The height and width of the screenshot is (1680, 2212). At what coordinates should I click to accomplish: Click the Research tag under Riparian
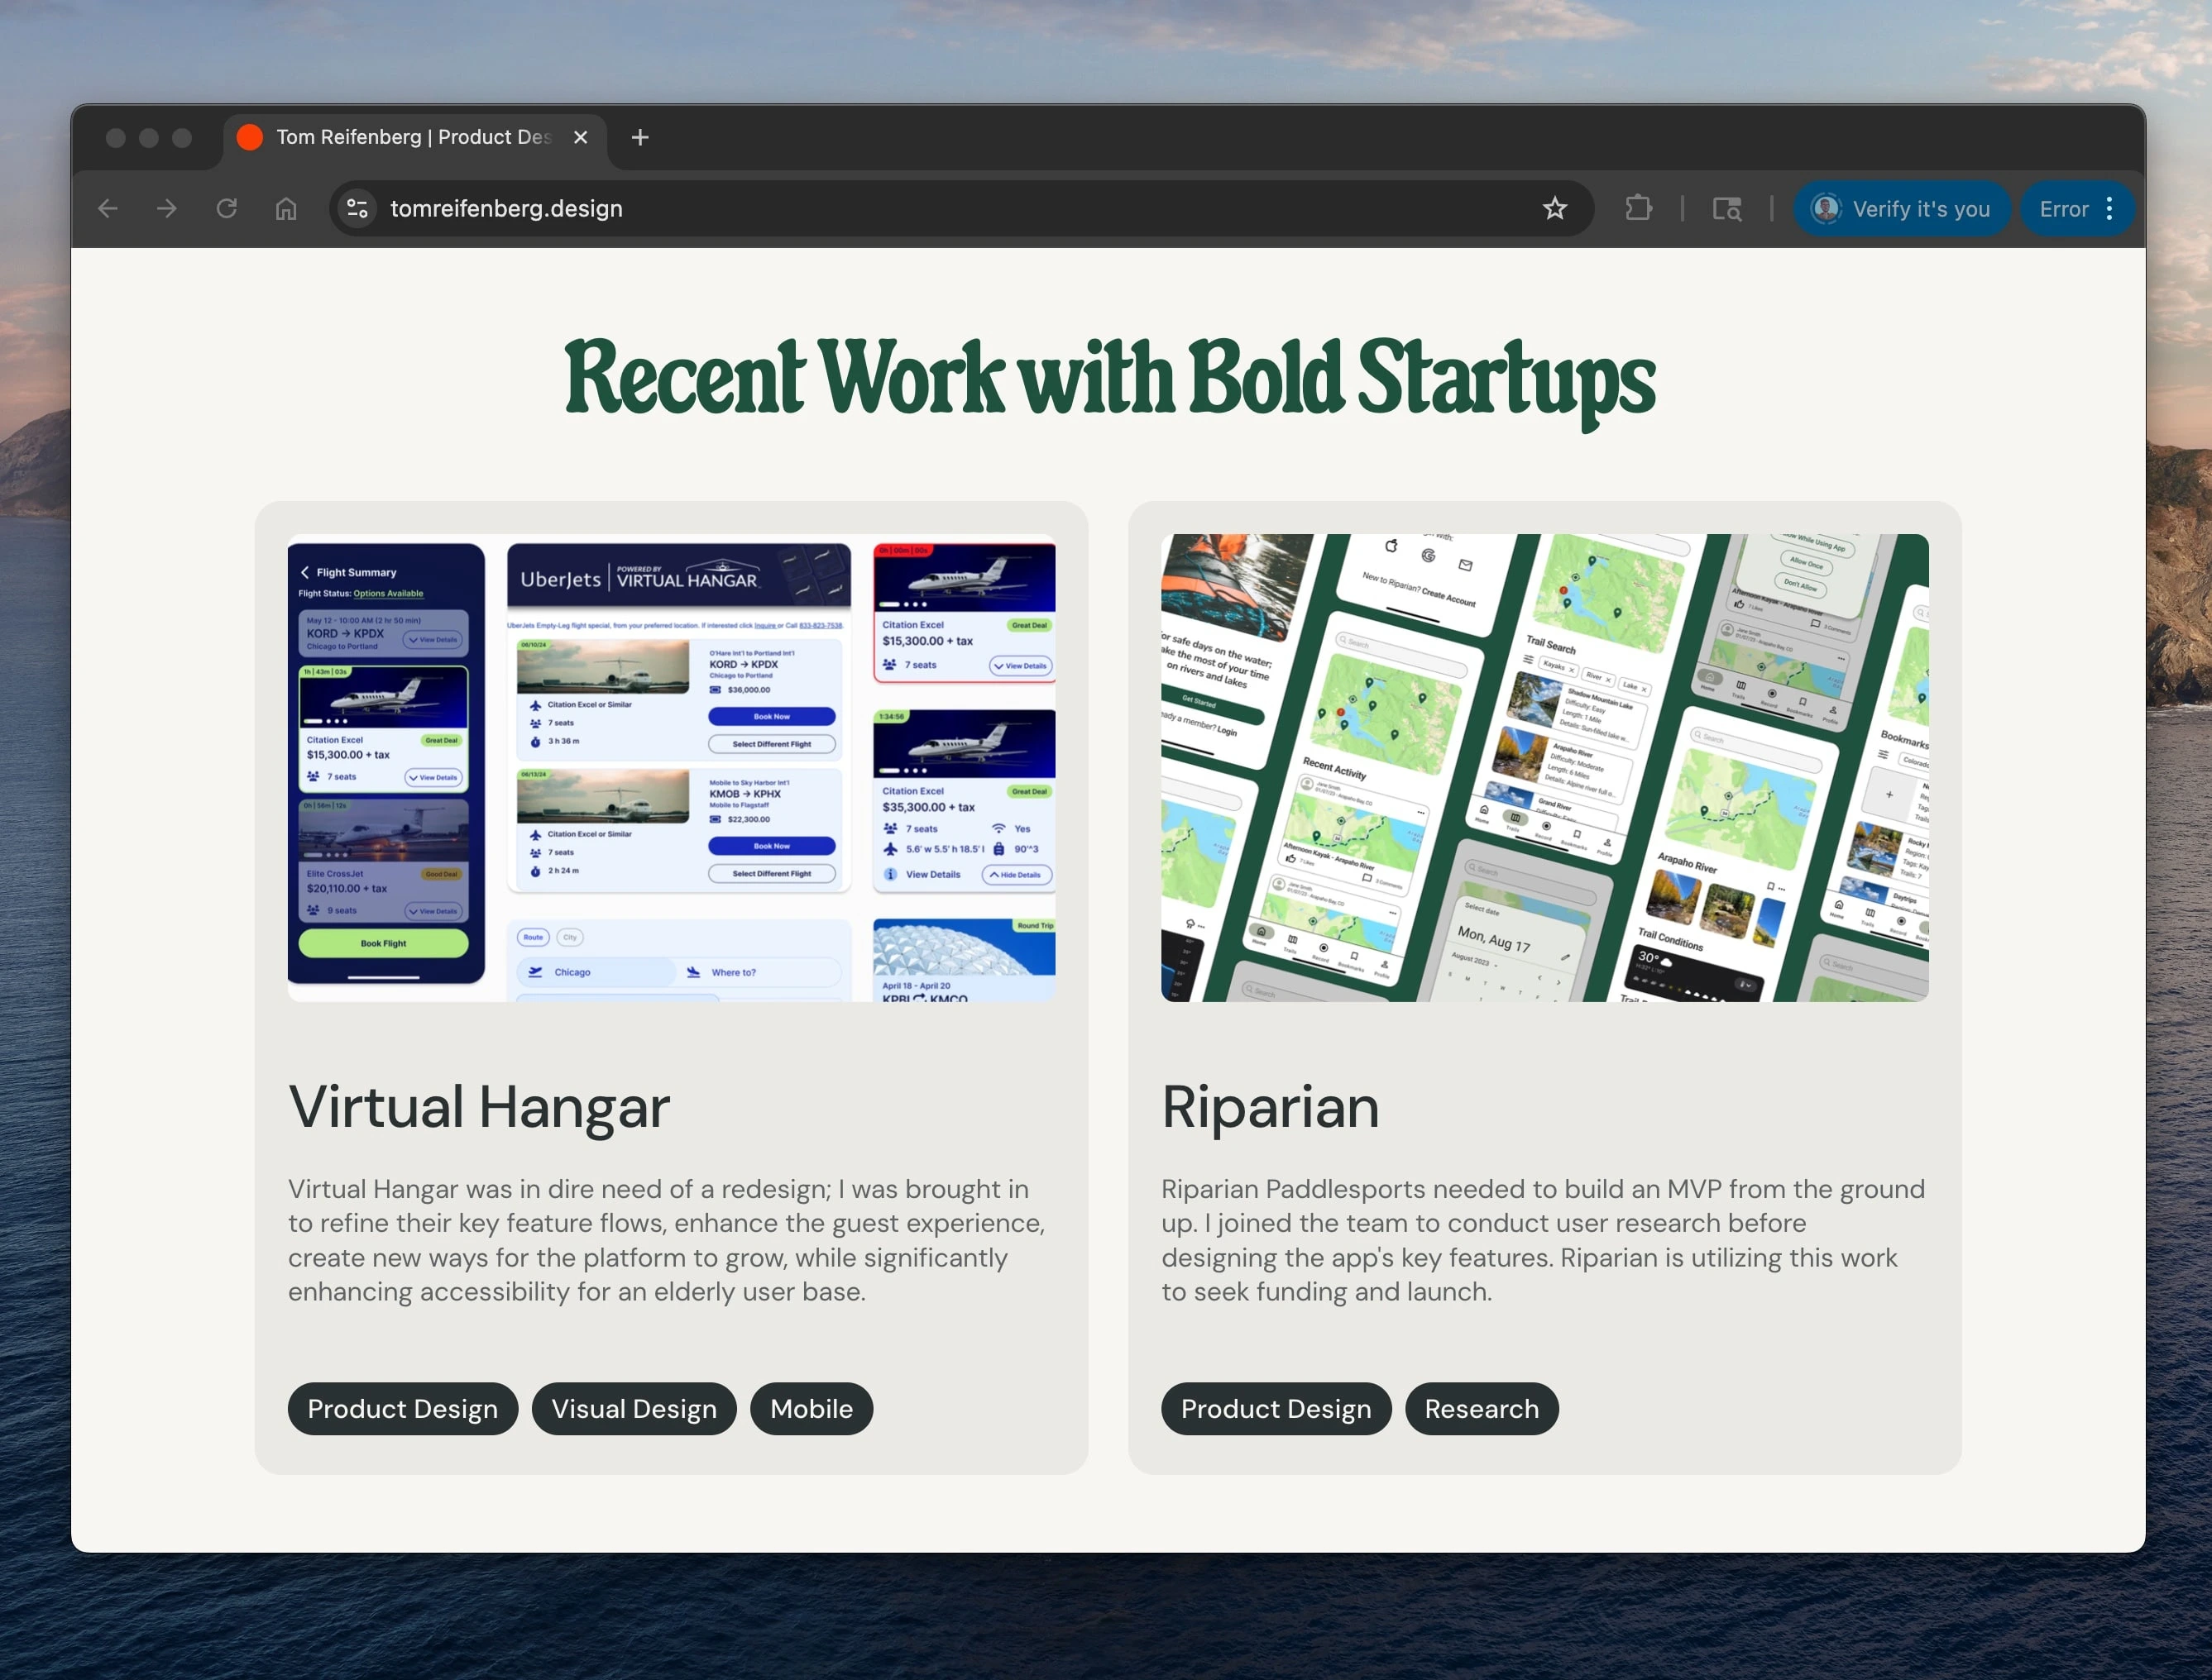pyautogui.click(x=1481, y=1408)
